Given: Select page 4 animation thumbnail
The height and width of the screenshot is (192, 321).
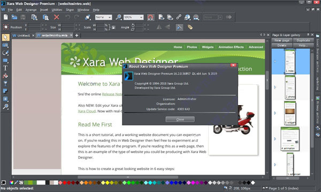Looking at the screenshot, I should pyautogui.click(x=290, y=139).
